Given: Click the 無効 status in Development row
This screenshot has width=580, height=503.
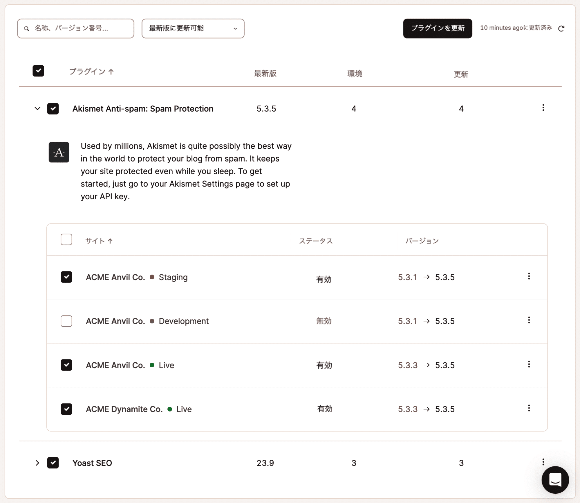Looking at the screenshot, I should pyautogui.click(x=324, y=321).
